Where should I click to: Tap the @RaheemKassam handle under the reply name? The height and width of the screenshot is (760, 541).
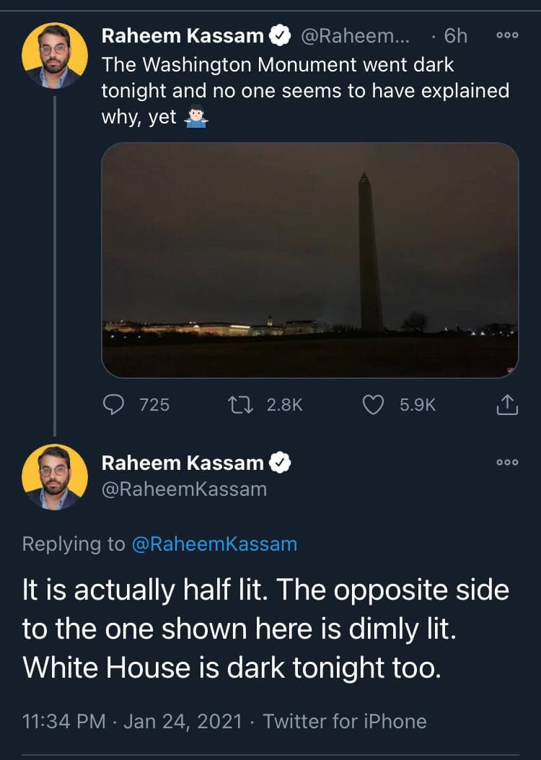(x=184, y=489)
